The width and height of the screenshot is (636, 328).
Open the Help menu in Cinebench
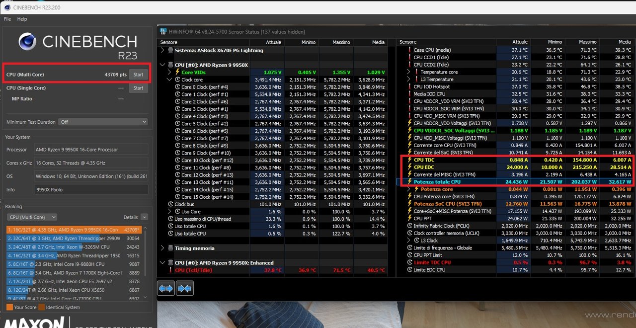[x=22, y=19]
